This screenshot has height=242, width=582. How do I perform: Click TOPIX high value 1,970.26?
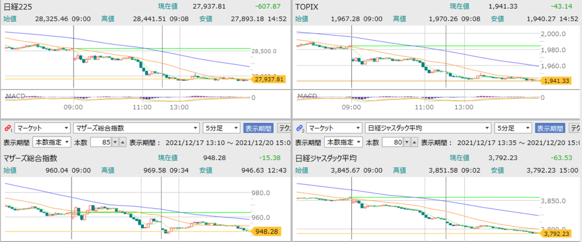tap(444, 19)
